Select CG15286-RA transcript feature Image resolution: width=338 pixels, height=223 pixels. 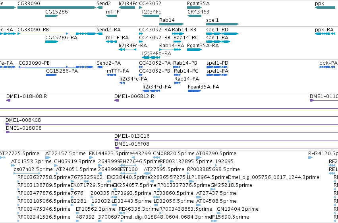coord(52,42)
